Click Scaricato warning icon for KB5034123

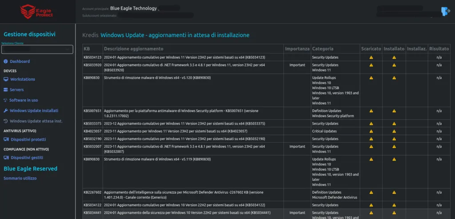371,57
